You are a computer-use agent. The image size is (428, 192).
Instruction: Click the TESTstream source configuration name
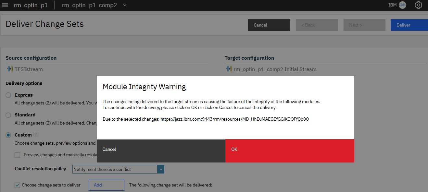click(29, 69)
